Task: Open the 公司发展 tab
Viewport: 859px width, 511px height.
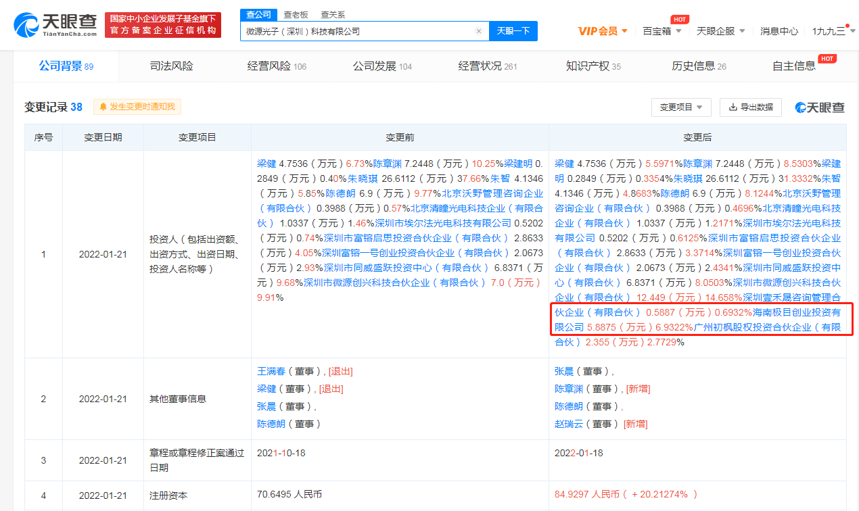Action: pos(382,66)
